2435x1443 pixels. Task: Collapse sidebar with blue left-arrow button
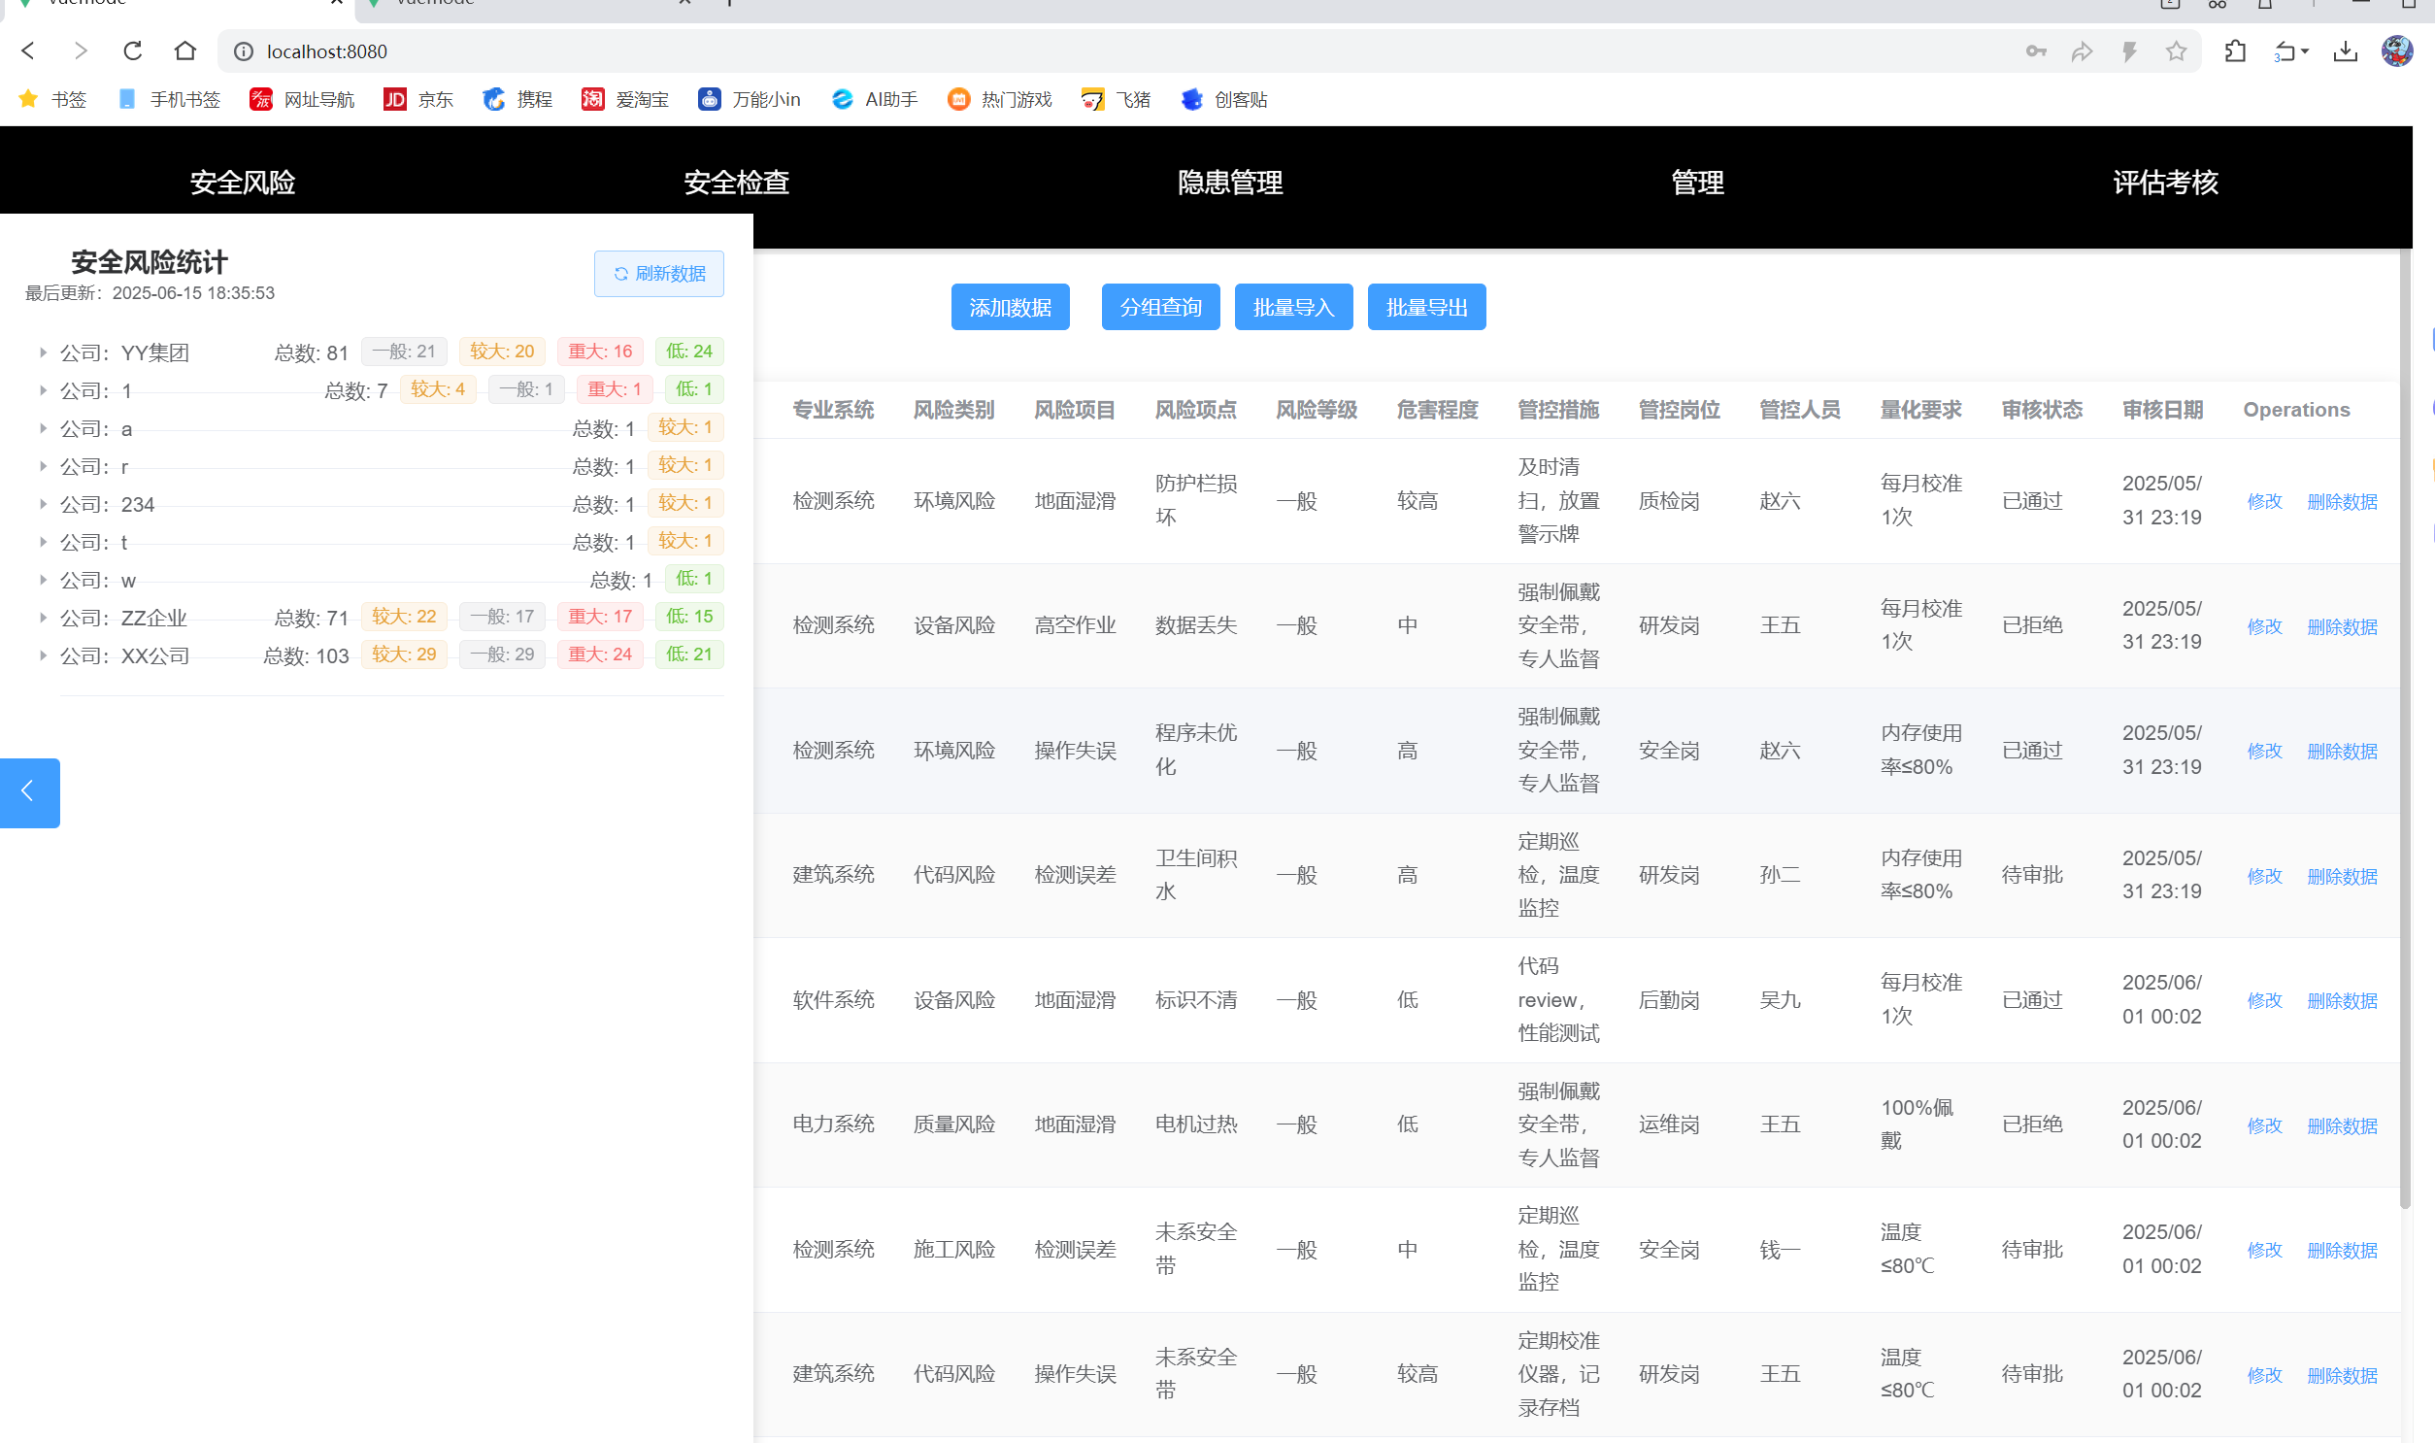tap(29, 791)
